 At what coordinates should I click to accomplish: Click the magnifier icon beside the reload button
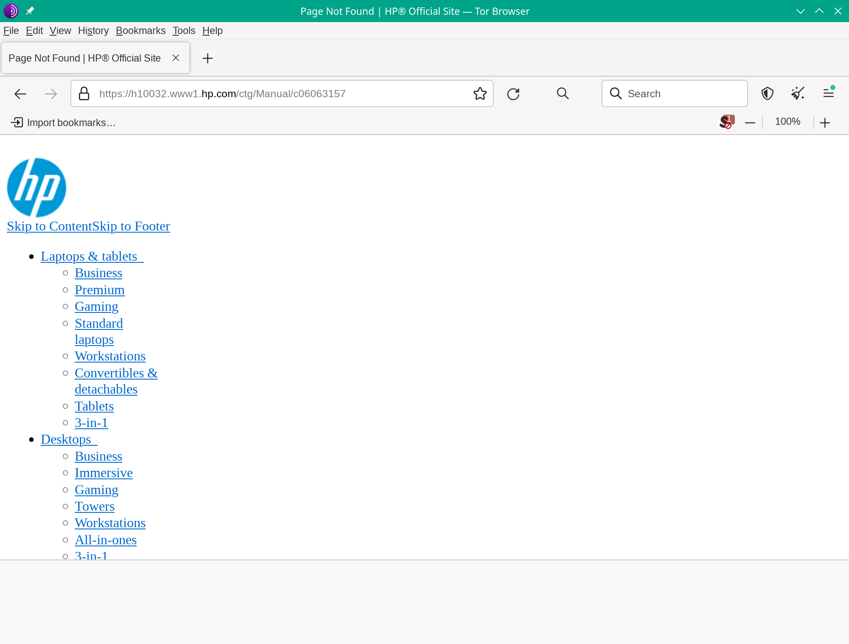(x=562, y=93)
